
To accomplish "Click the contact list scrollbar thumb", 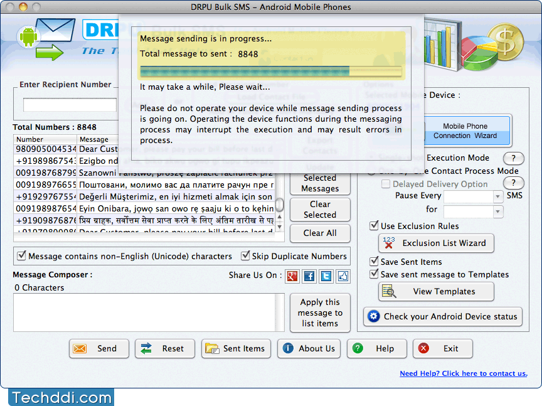I will (279, 205).
